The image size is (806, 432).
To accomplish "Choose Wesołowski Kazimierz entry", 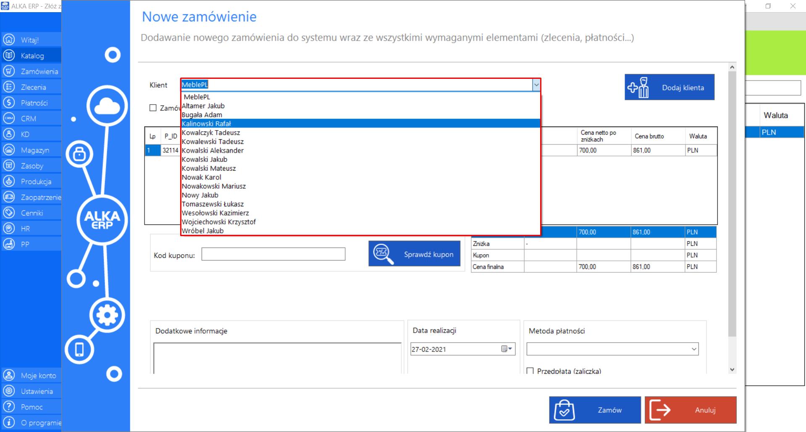I will pos(360,213).
